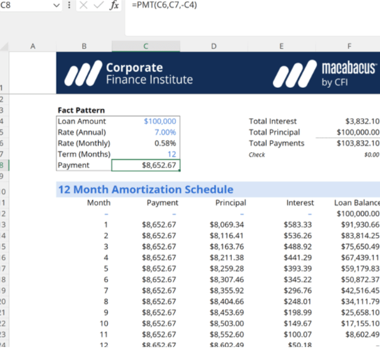Select the 12 Month Amortization Schedule title
380x350 pixels.
[x=146, y=189]
